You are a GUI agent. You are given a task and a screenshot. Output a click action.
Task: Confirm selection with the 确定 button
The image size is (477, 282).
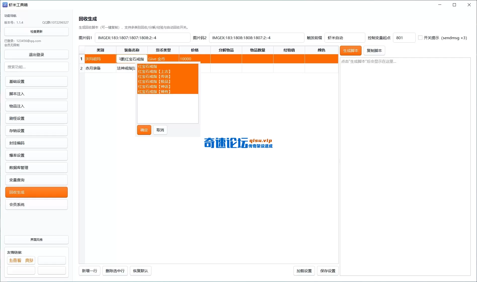tap(144, 130)
